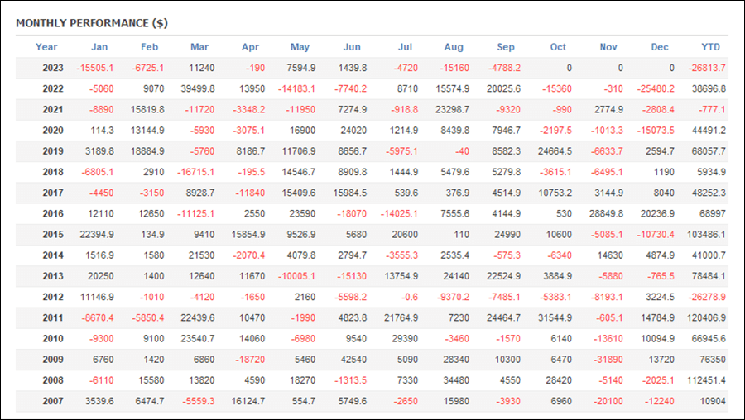Click 2008 August value 34480
This screenshot has height=420, width=745.
(x=456, y=380)
